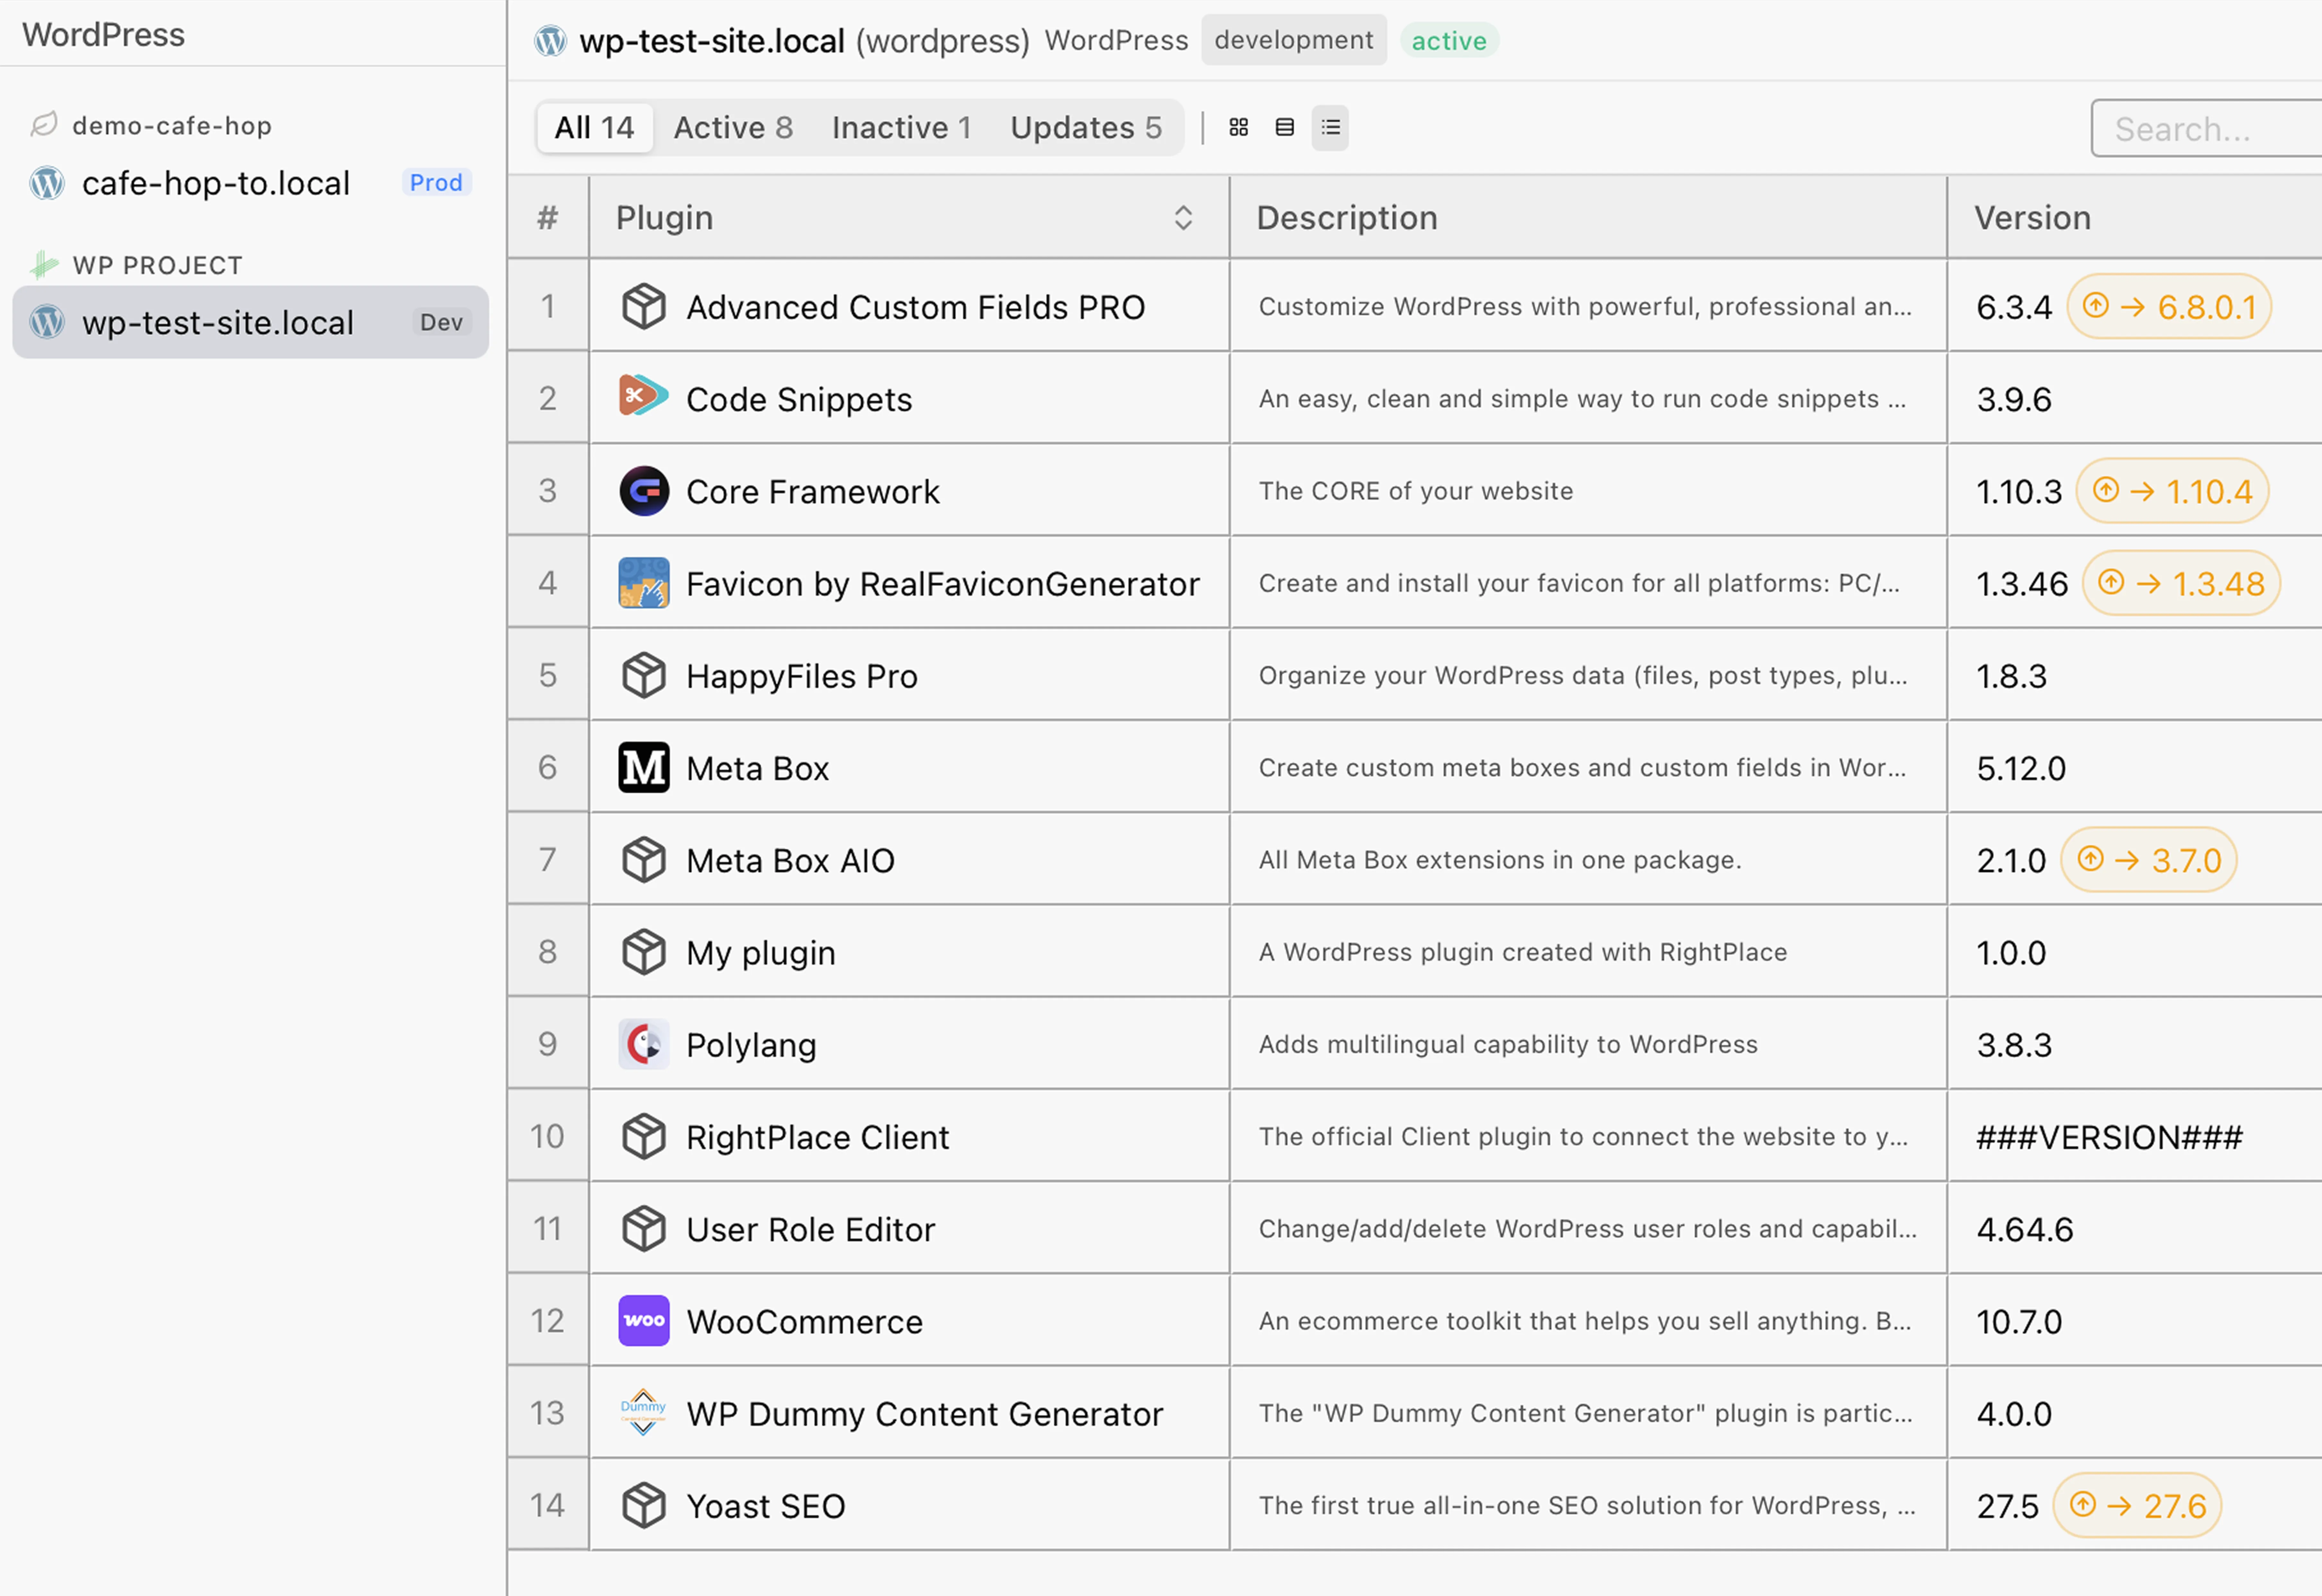Viewport: 2322px width, 1596px height.
Task: Click the WordPress icon beside wp-test-site.local in sidebar
Action: pyautogui.click(x=47, y=322)
